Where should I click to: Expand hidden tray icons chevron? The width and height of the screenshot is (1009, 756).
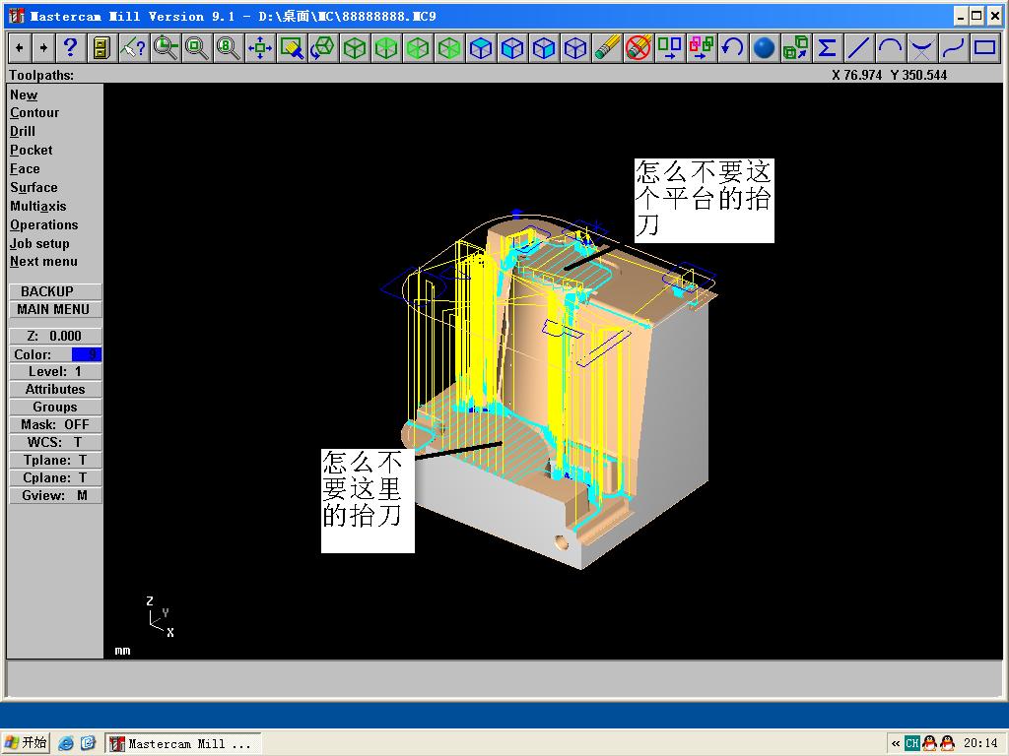click(895, 744)
